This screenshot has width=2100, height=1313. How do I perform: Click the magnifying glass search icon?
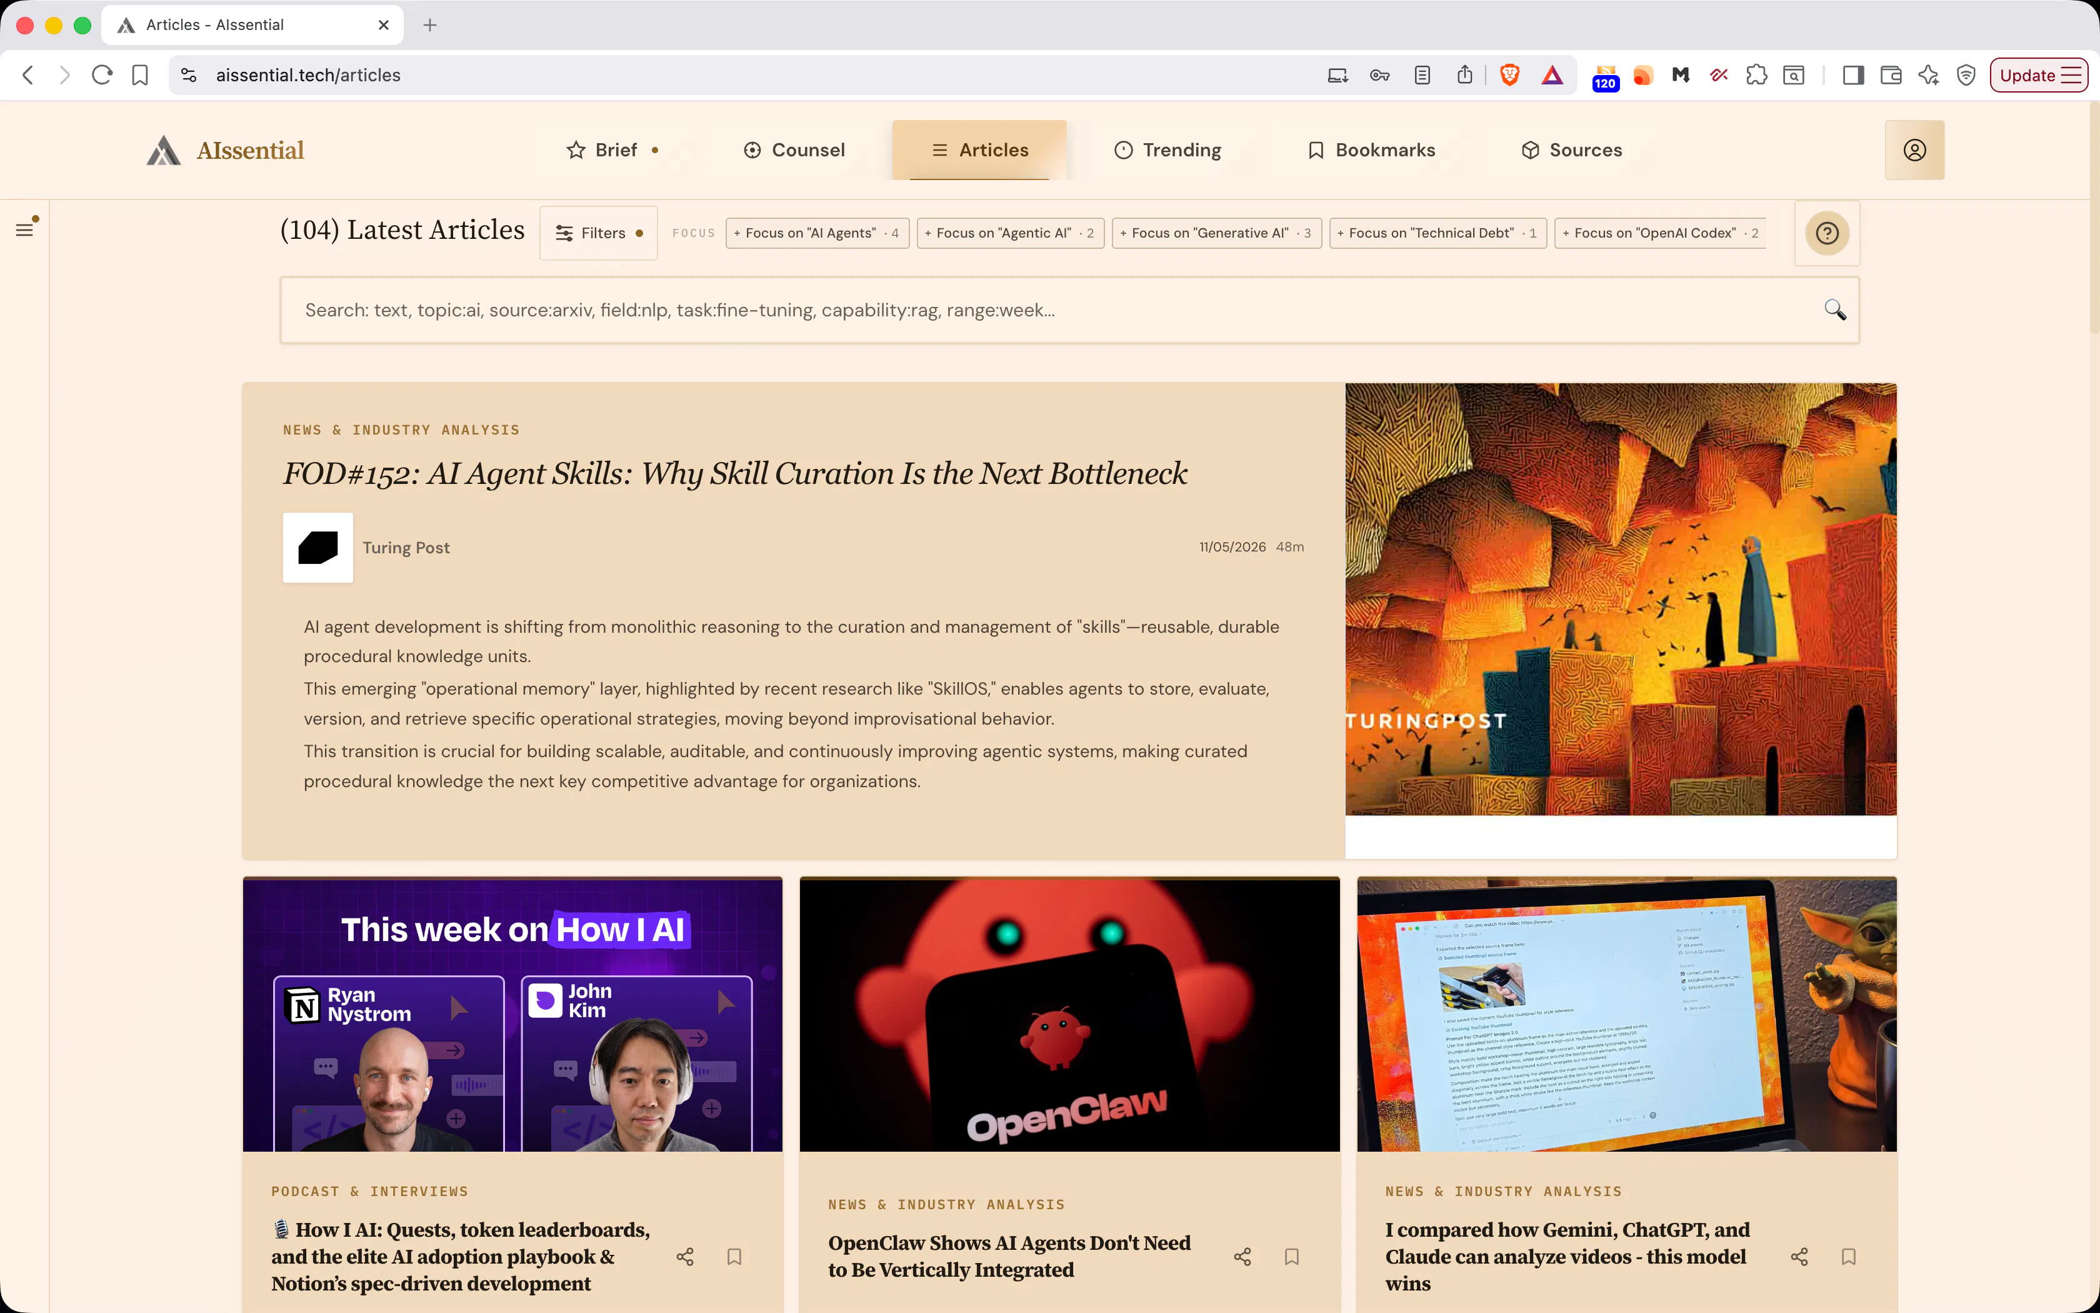tap(1834, 310)
